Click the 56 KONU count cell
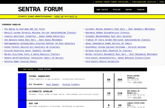 tap(109, 81)
